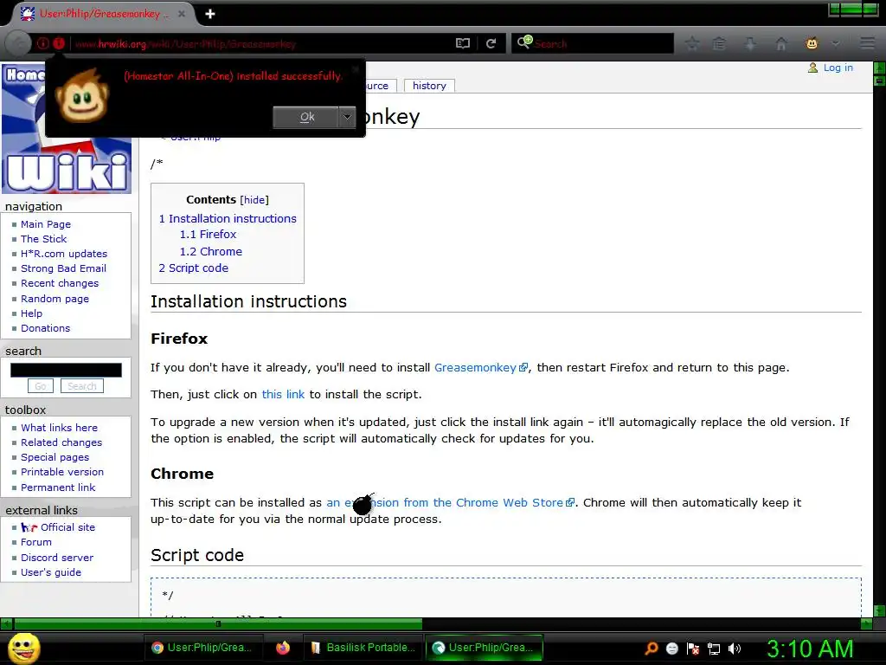Go to browser home page icon
The height and width of the screenshot is (665, 886).
[x=781, y=43]
